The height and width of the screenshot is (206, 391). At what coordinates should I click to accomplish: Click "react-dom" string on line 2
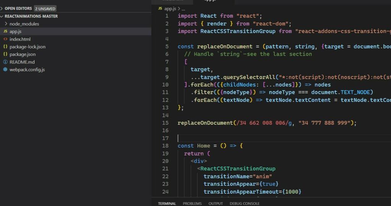coord(271,24)
